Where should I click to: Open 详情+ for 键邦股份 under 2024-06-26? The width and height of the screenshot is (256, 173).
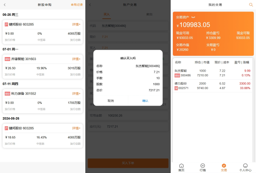pyautogui.click(x=76, y=128)
